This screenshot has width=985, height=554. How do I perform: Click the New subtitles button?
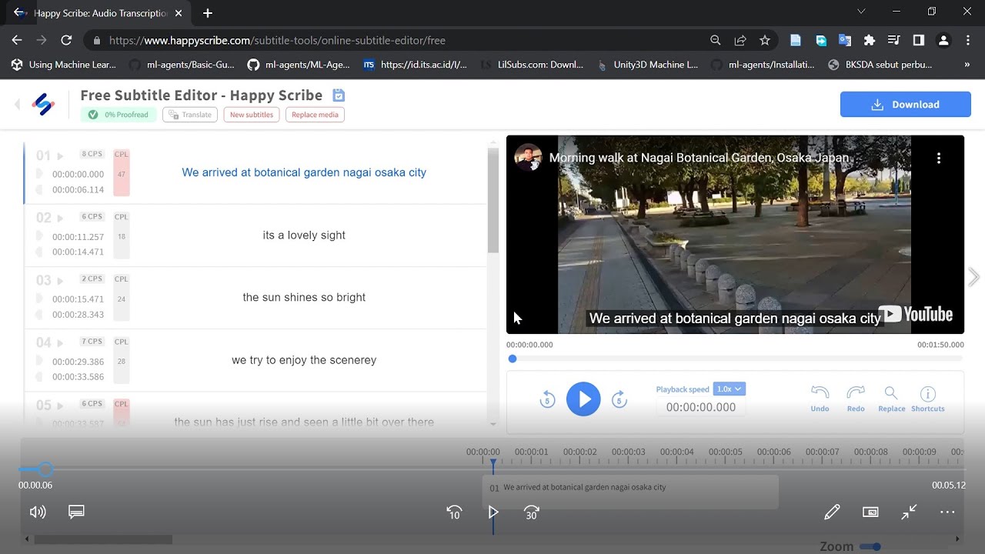(x=252, y=115)
